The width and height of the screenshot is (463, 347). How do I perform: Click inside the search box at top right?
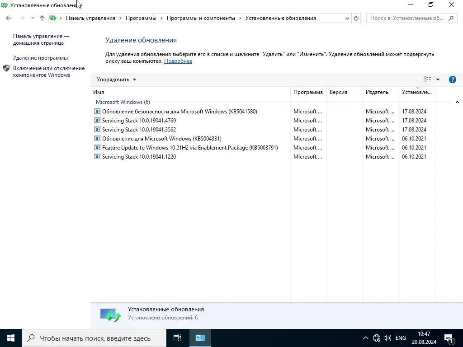pos(407,18)
